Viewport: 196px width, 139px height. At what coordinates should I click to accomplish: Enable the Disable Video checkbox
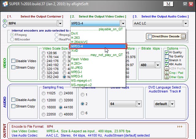13,61
